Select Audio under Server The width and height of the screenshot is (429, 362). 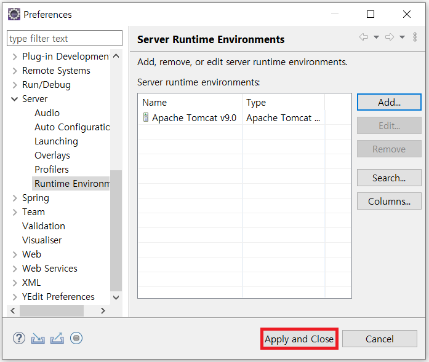(47, 113)
